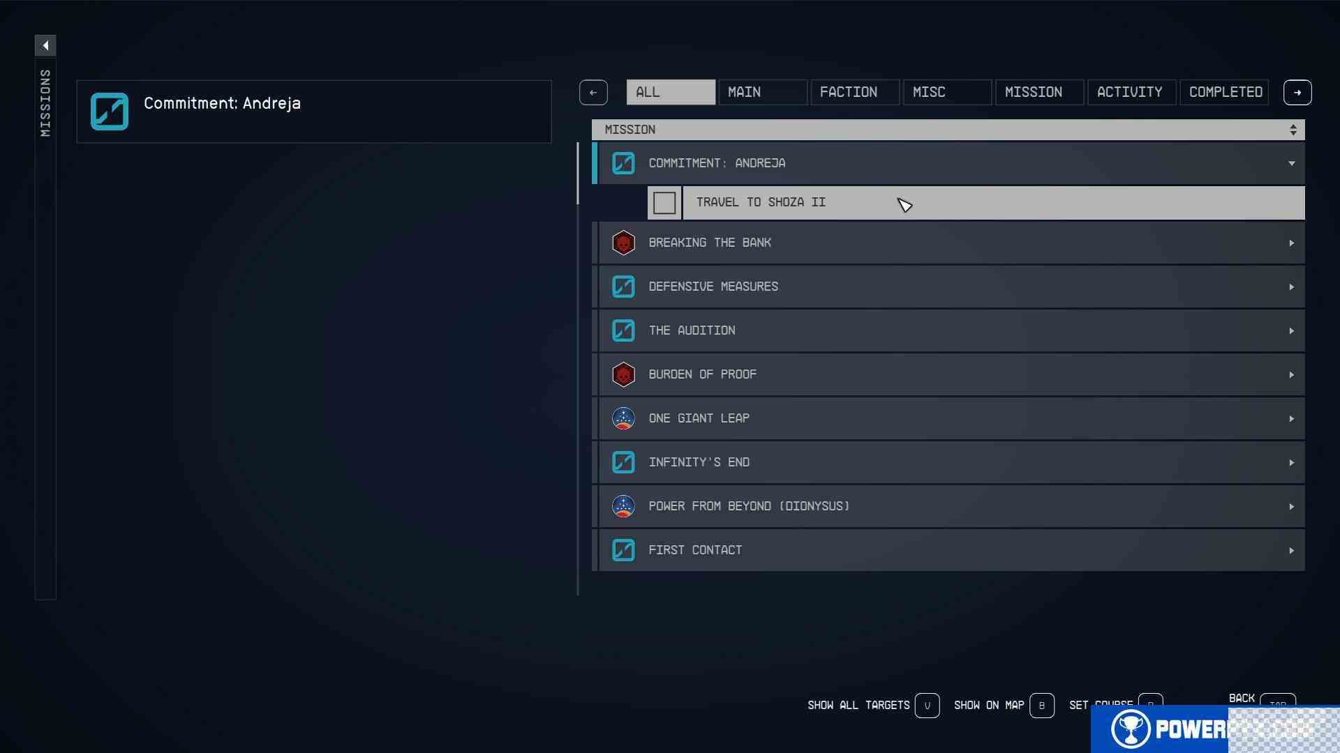Click the Power From Beyond Dionysus icon

[x=624, y=505]
